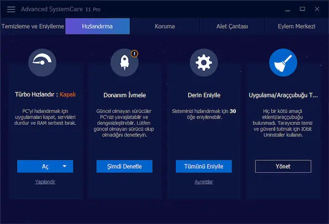Screen dimensions: 329x224
Task: Close the Advanced SystemCare window
Action: click(x=317, y=9)
